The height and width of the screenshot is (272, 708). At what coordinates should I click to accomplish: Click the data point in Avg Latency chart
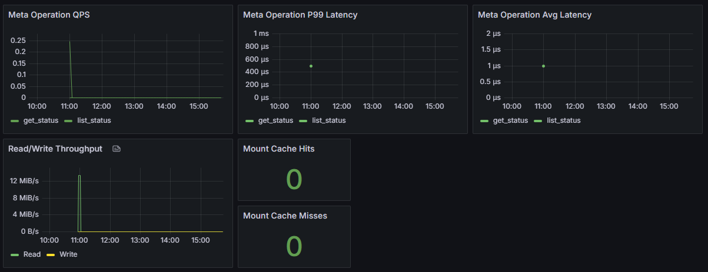(x=543, y=66)
